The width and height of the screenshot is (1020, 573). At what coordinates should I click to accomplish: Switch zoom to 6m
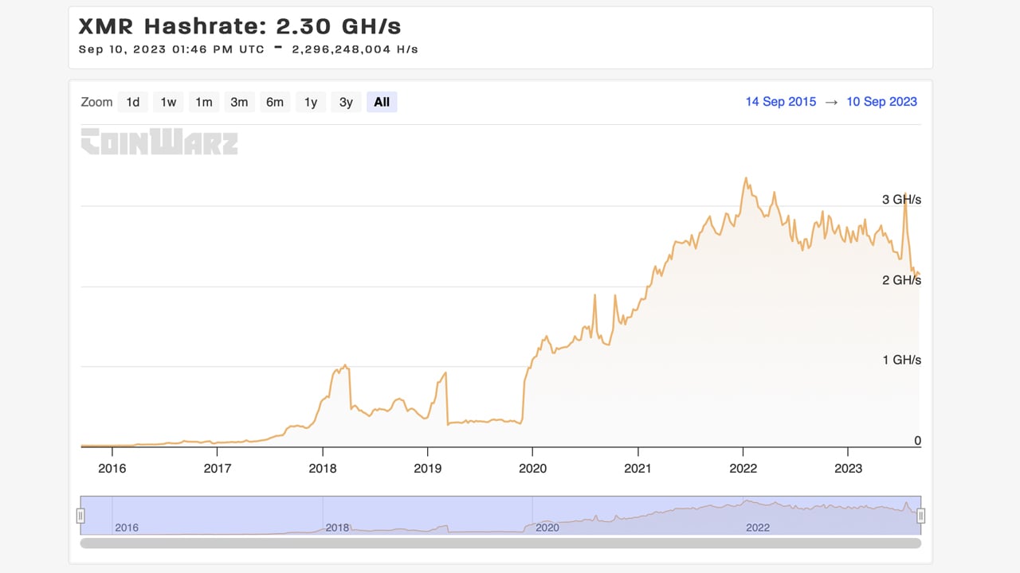(275, 102)
